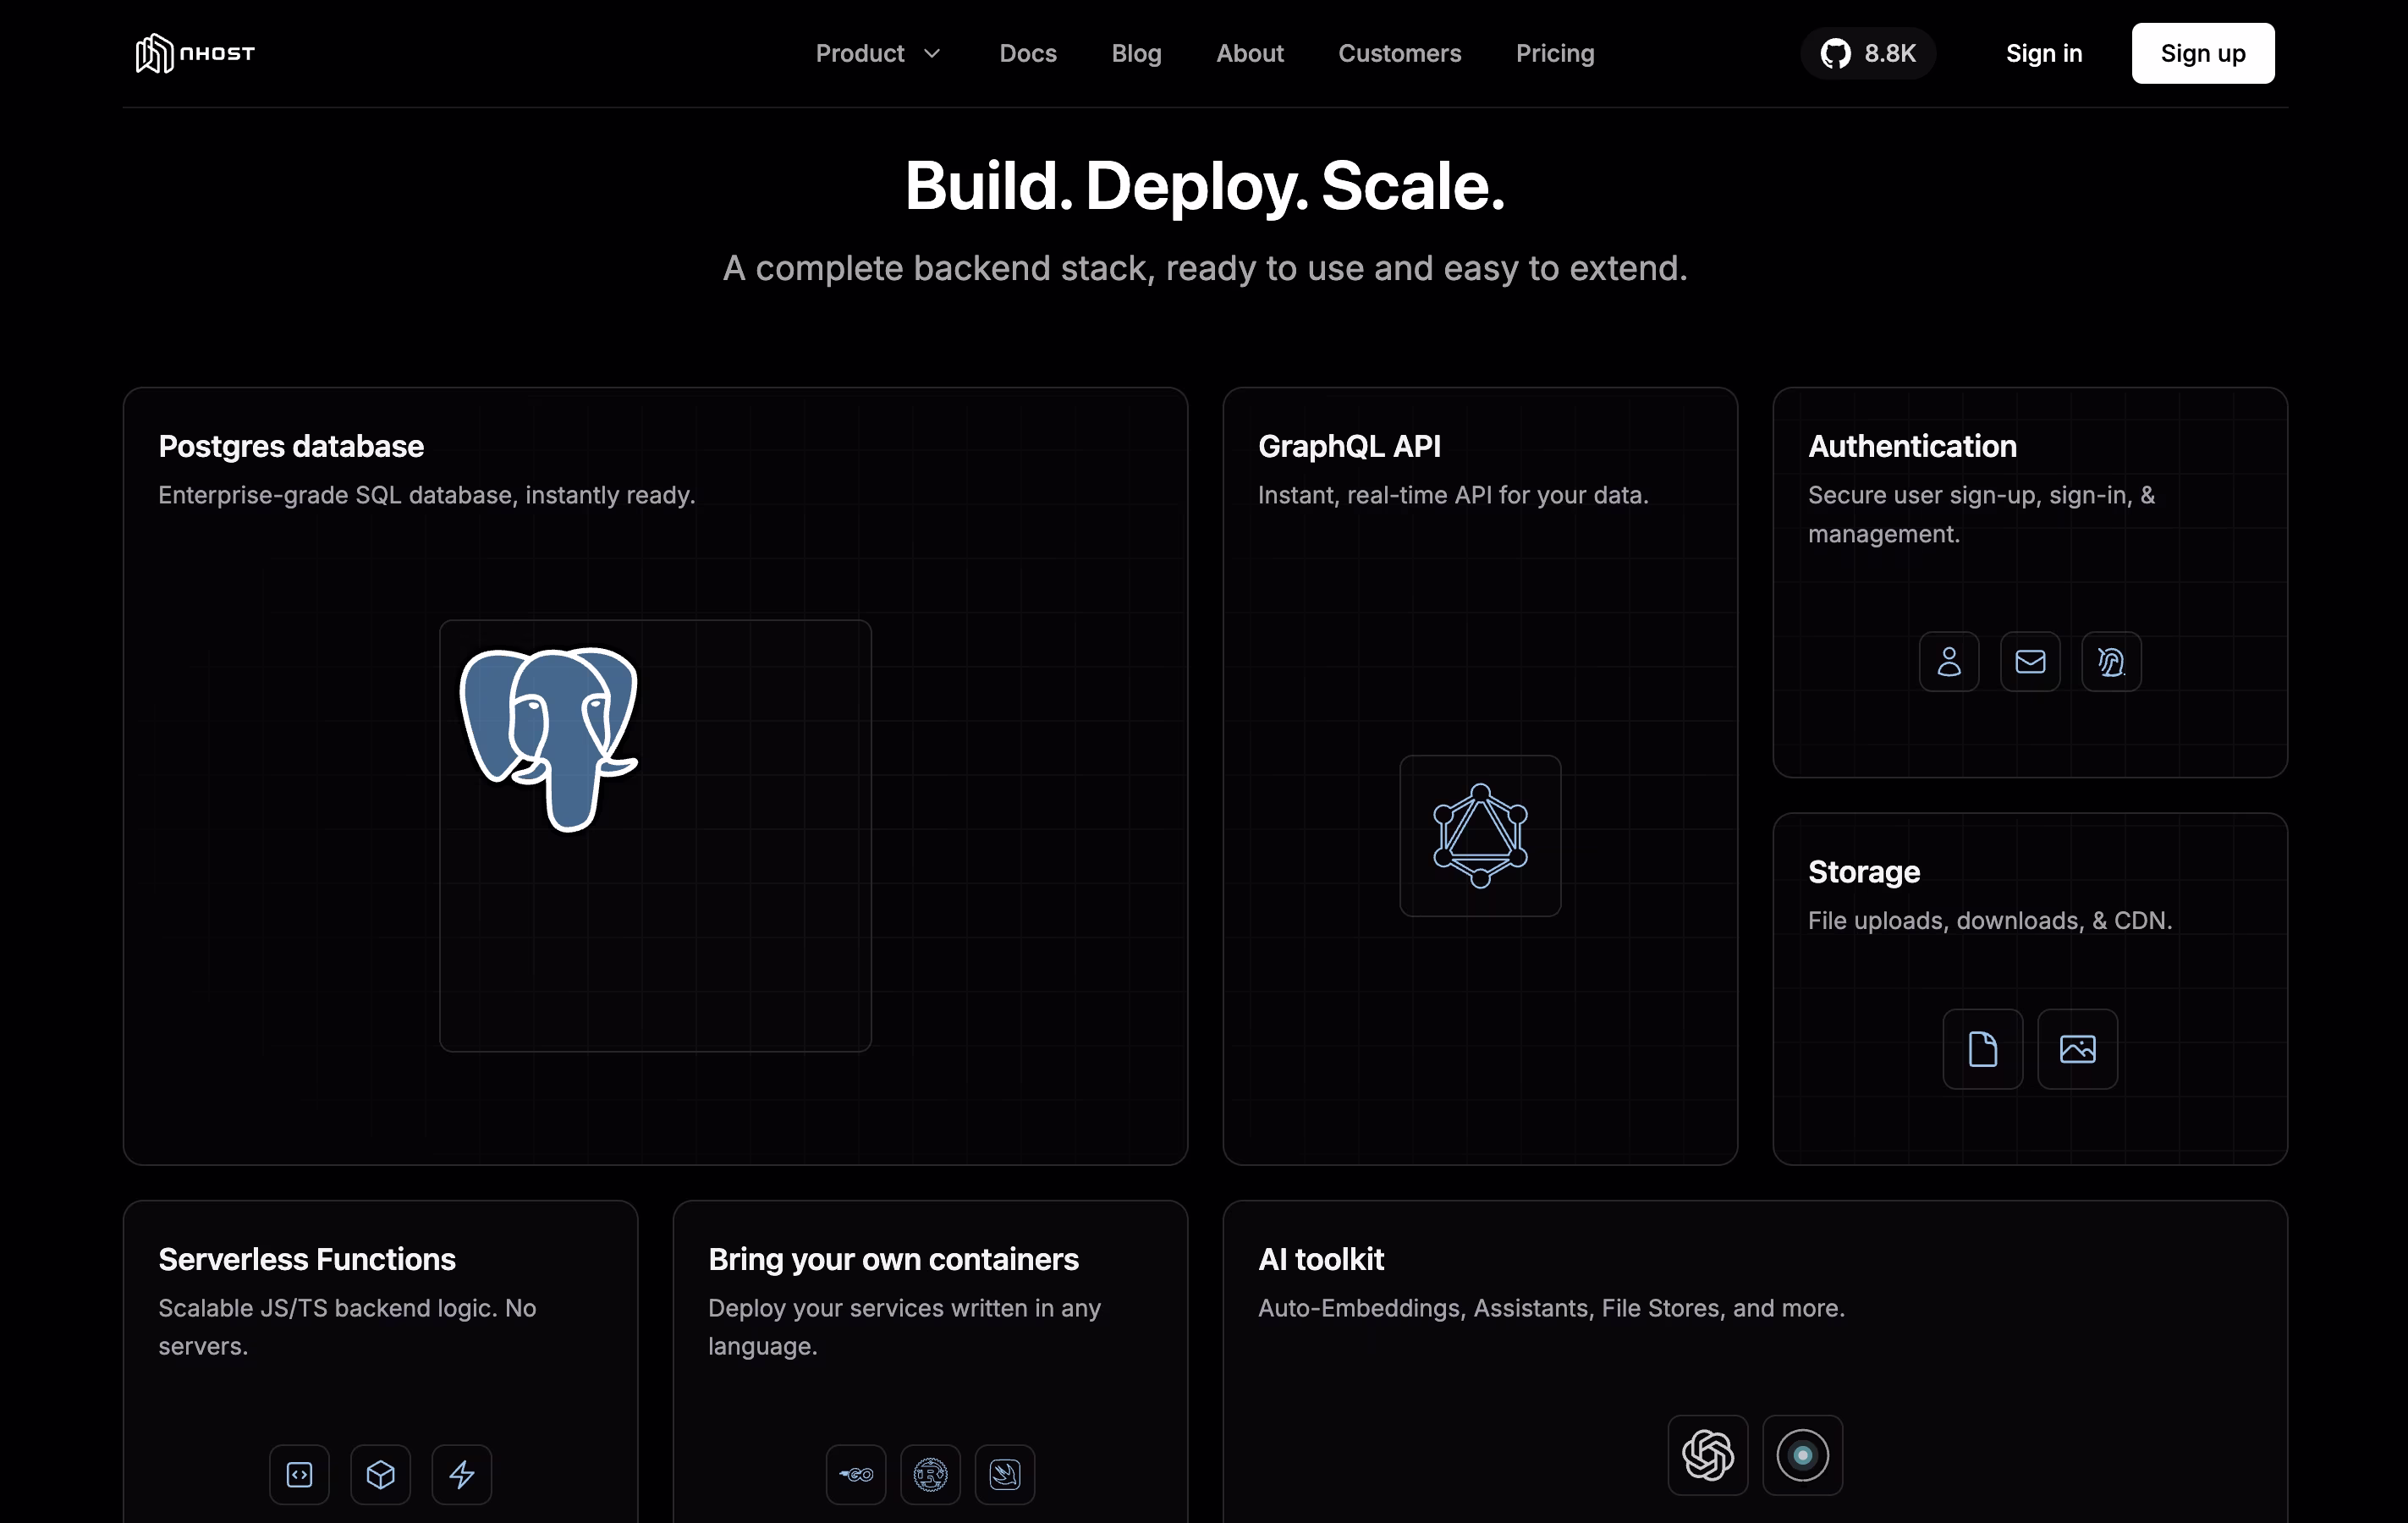
Task: Click the GraphQL logo icon
Action: [x=1480, y=836]
